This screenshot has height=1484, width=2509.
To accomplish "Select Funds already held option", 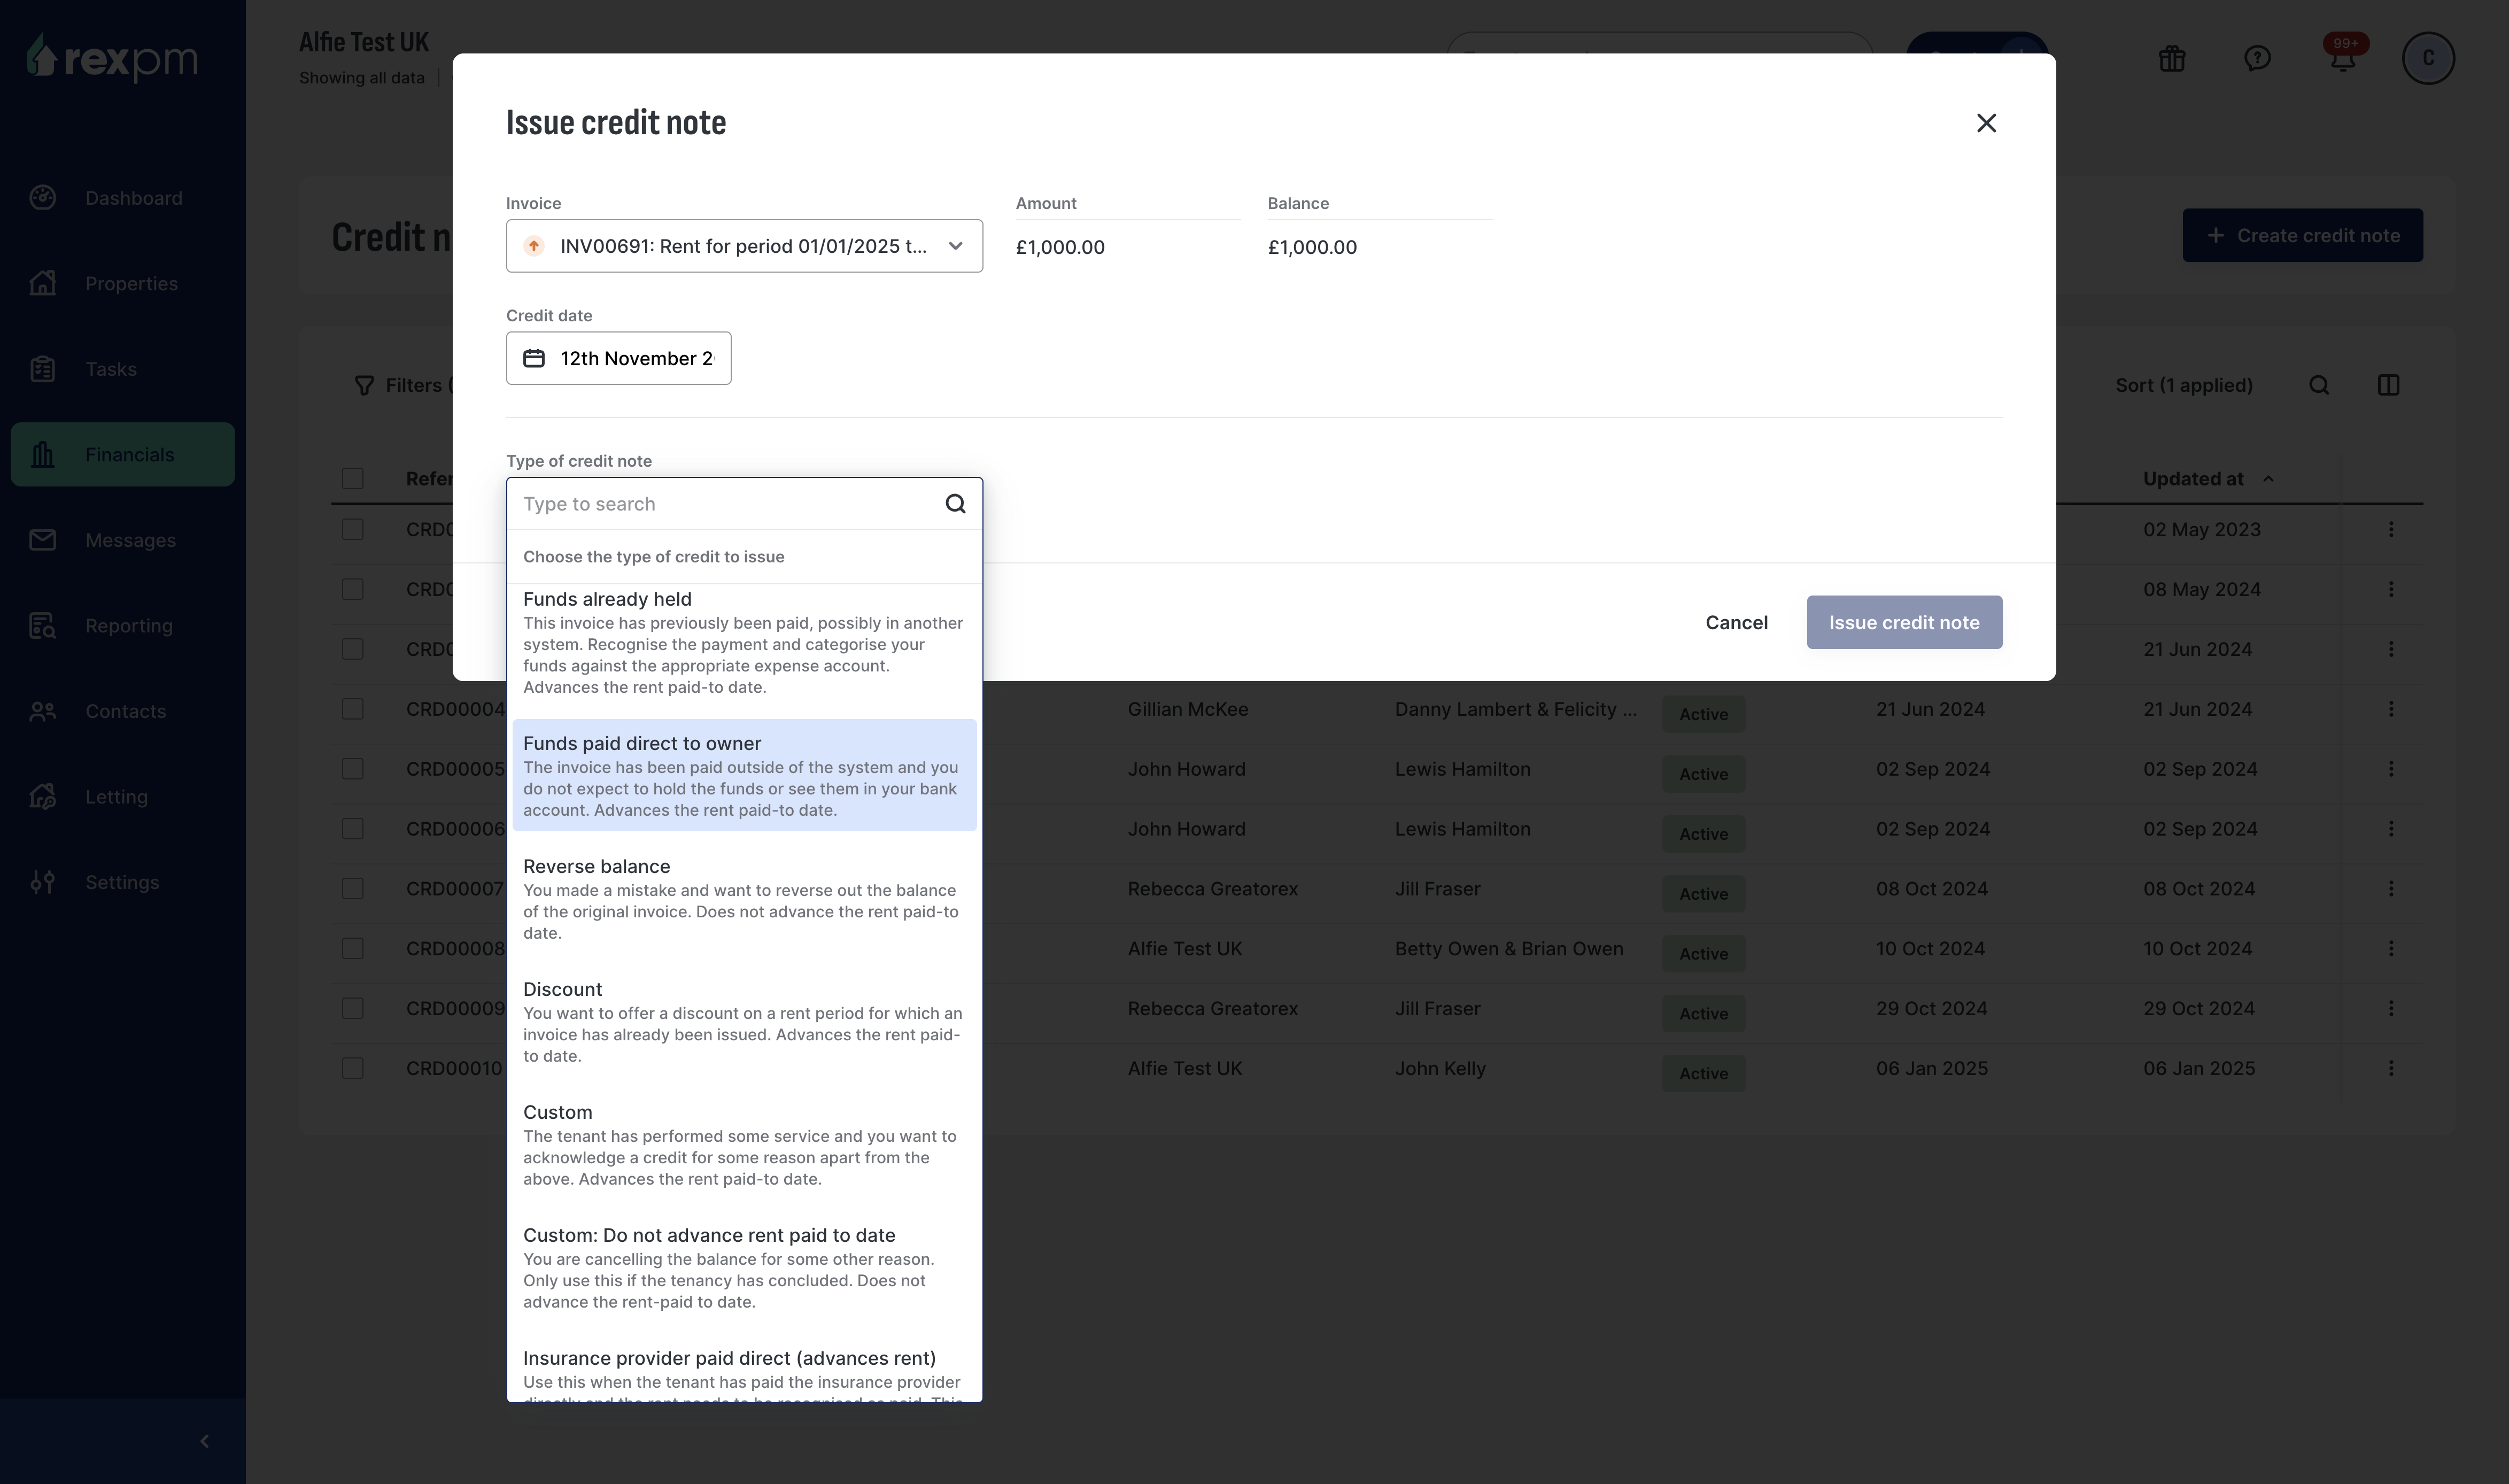I will pyautogui.click(x=744, y=642).
